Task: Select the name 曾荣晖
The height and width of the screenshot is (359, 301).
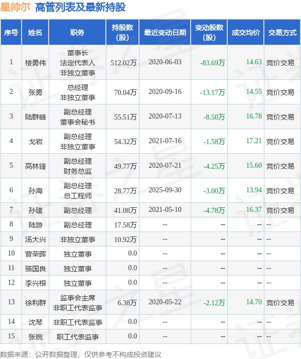Action: (36, 254)
